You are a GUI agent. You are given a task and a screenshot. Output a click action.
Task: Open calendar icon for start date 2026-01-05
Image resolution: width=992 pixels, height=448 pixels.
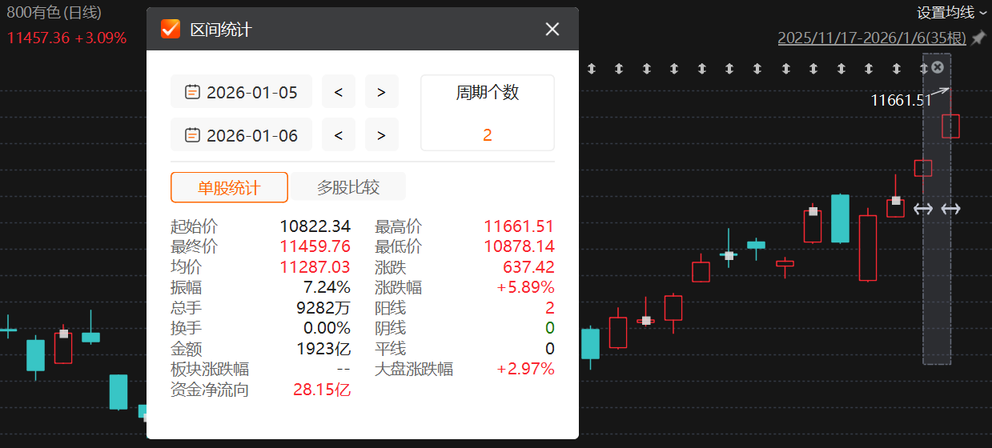coord(192,92)
